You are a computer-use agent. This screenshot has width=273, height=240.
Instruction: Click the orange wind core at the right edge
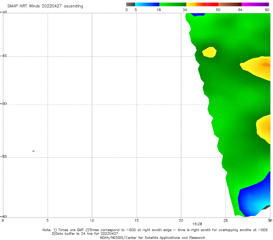pos(266,65)
